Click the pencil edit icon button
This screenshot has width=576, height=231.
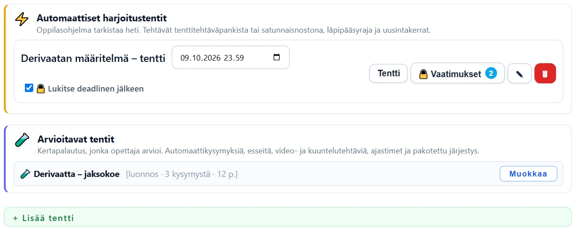[x=520, y=73]
